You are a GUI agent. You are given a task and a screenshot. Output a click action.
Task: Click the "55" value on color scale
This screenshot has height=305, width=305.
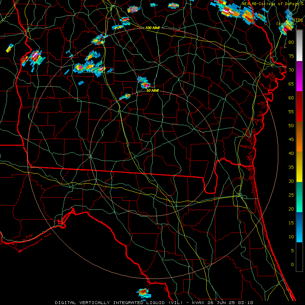point(291,111)
